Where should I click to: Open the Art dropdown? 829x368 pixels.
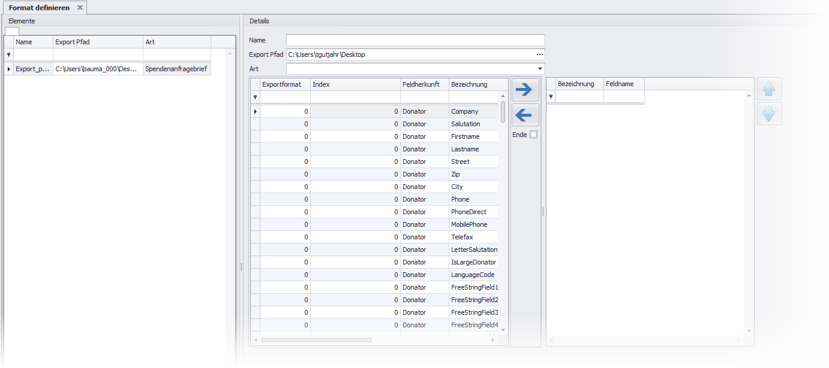click(540, 69)
